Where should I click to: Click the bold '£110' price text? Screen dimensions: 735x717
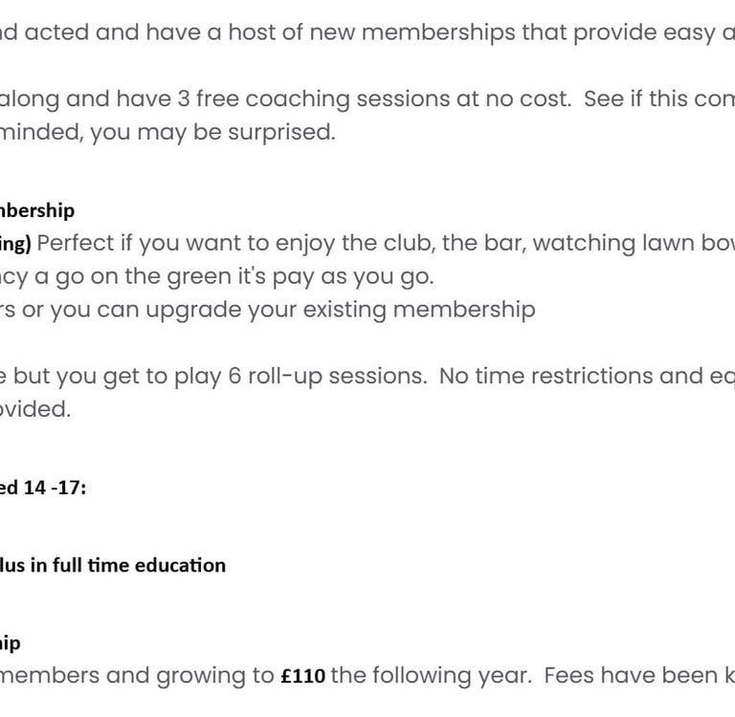tap(302, 677)
